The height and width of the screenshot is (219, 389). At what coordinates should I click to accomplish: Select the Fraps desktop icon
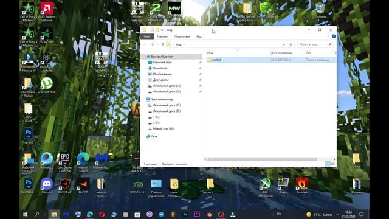tap(283, 186)
